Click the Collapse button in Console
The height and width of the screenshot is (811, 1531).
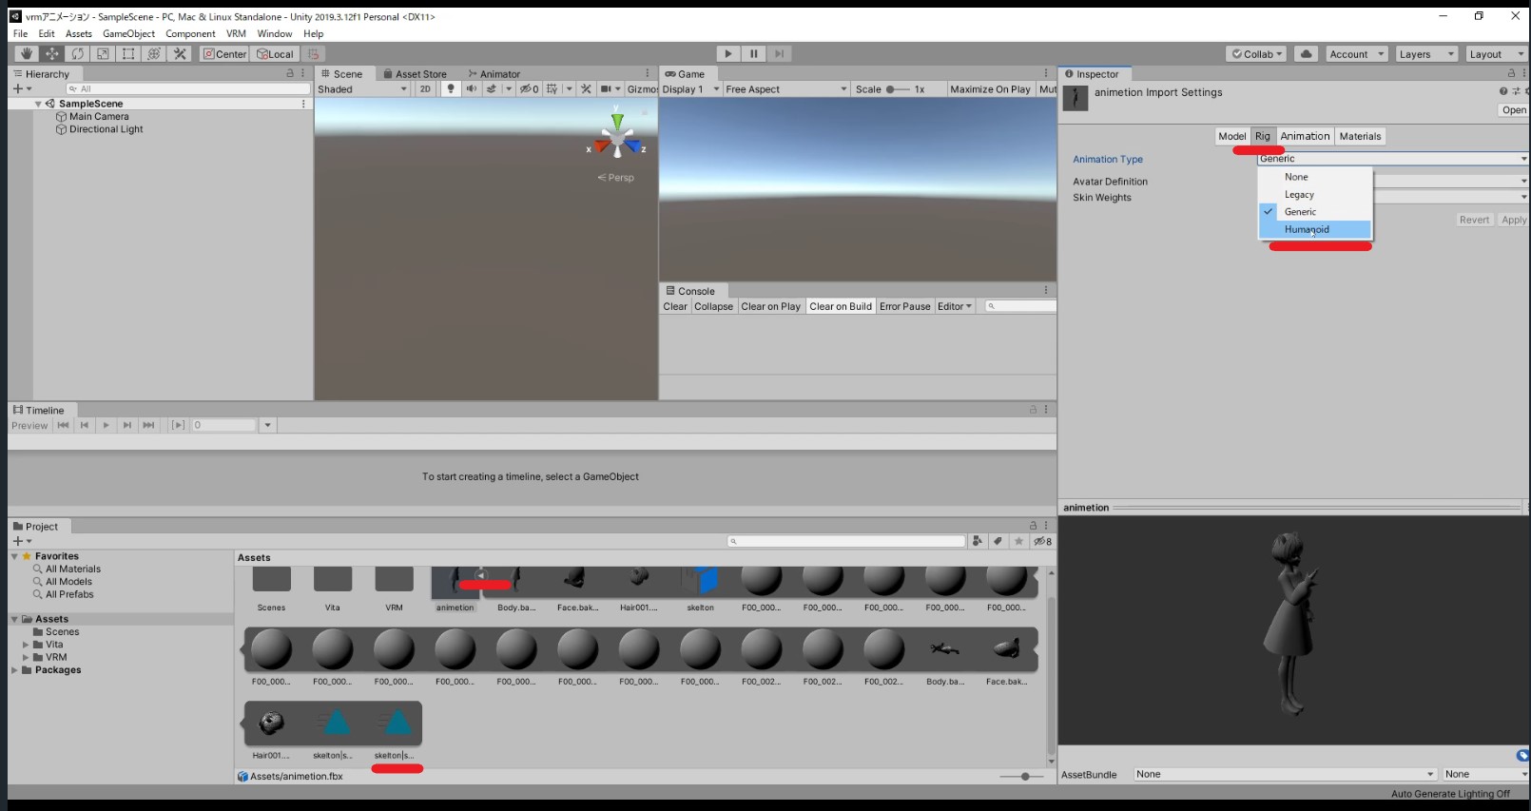click(x=713, y=306)
